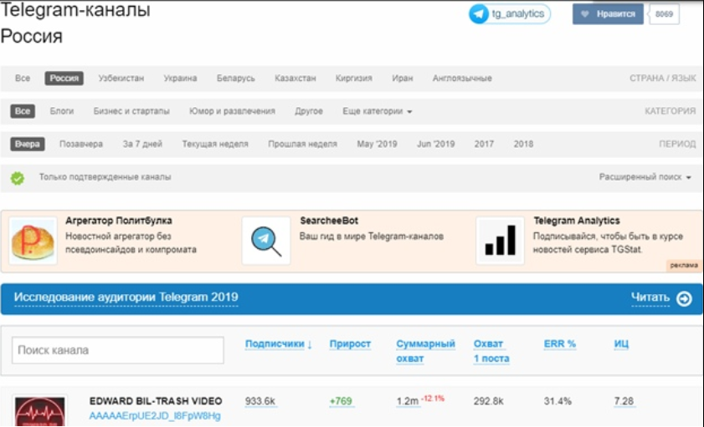Click the 8069 likes counter
This screenshot has width=704, height=427.
664,14
